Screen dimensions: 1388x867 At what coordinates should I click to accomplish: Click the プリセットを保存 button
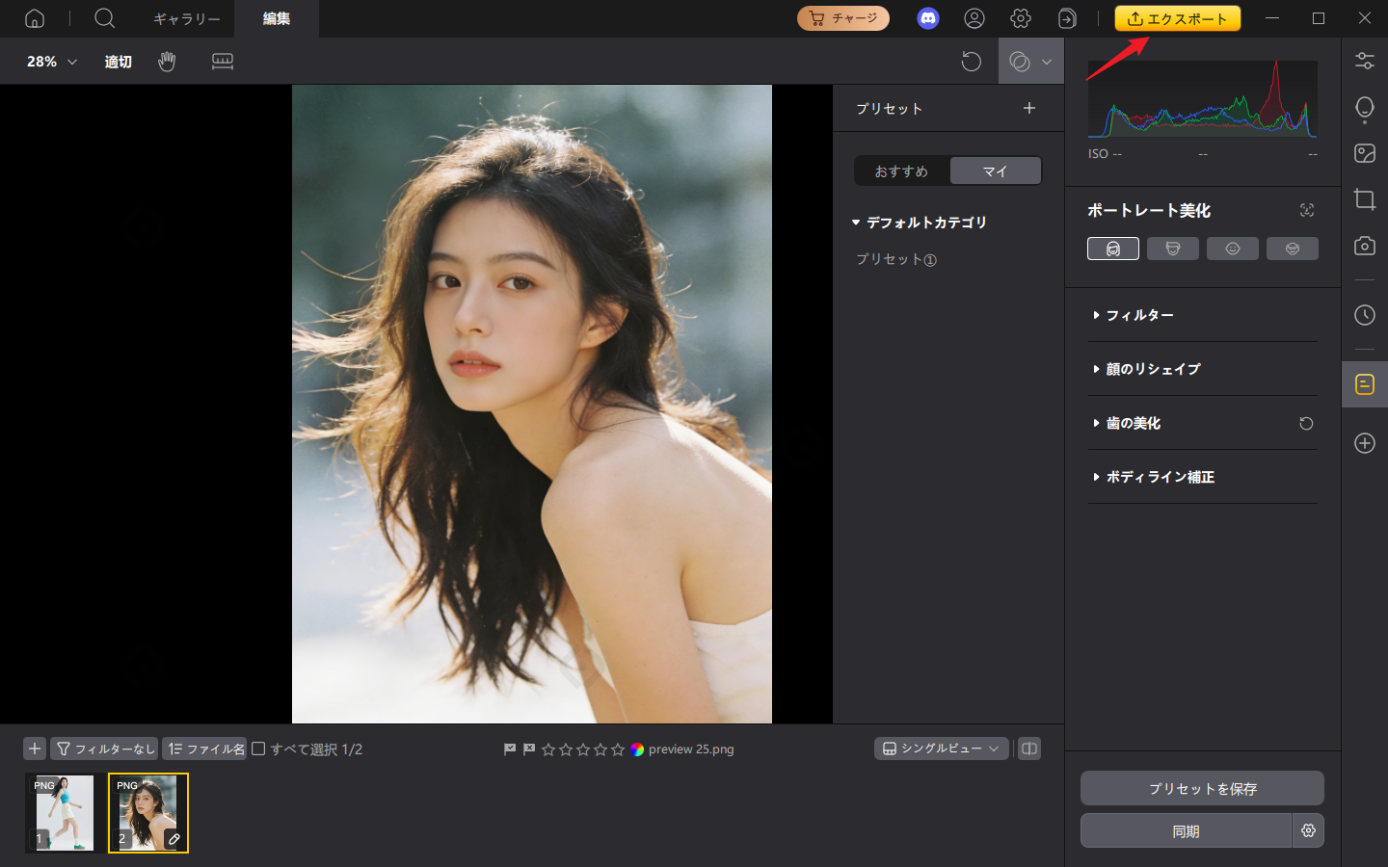point(1202,788)
